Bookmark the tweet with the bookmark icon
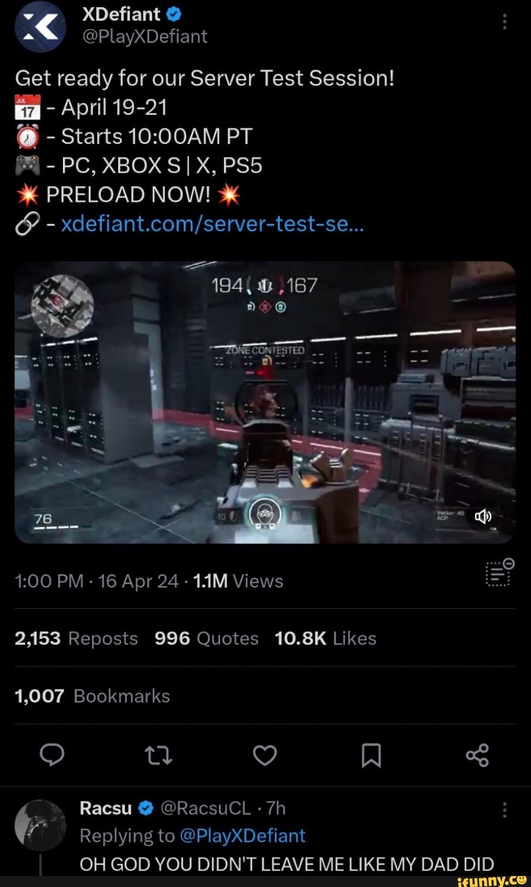 coord(371,756)
